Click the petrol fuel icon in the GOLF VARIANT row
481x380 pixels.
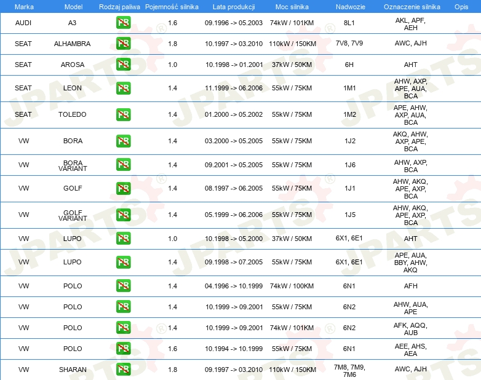coord(123,215)
